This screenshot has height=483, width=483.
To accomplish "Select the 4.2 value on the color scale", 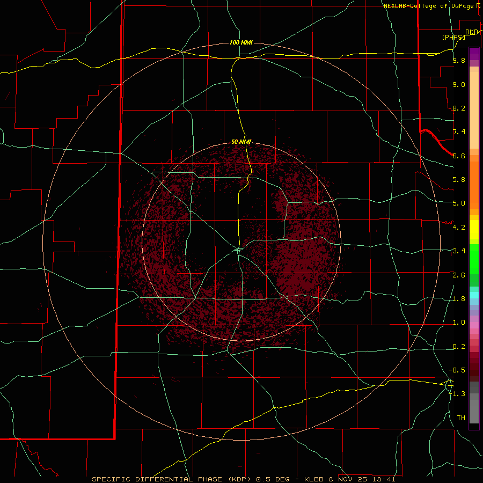I will (x=459, y=228).
